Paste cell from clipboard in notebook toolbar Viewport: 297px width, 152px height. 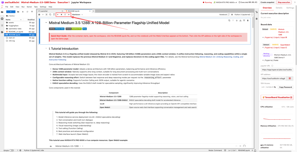(54, 15)
